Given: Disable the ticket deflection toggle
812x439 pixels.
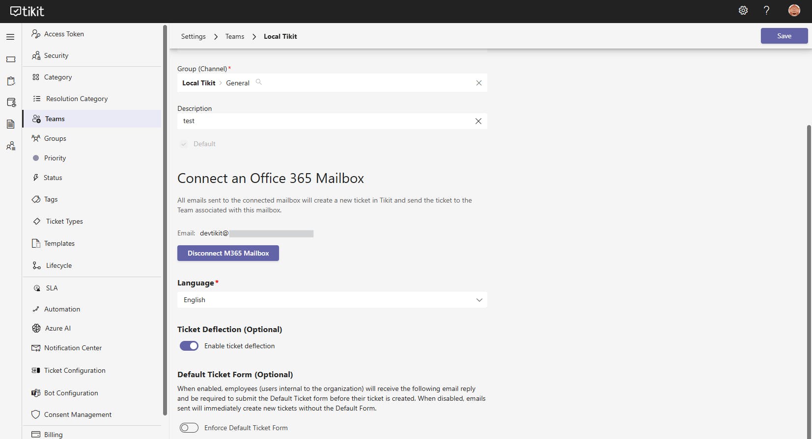Looking at the screenshot, I should (189, 346).
